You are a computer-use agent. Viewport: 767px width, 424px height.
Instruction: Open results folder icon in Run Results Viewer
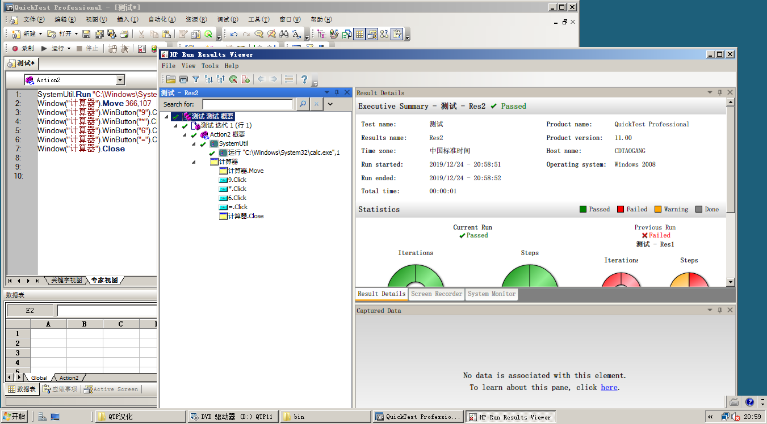[x=171, y=79]
